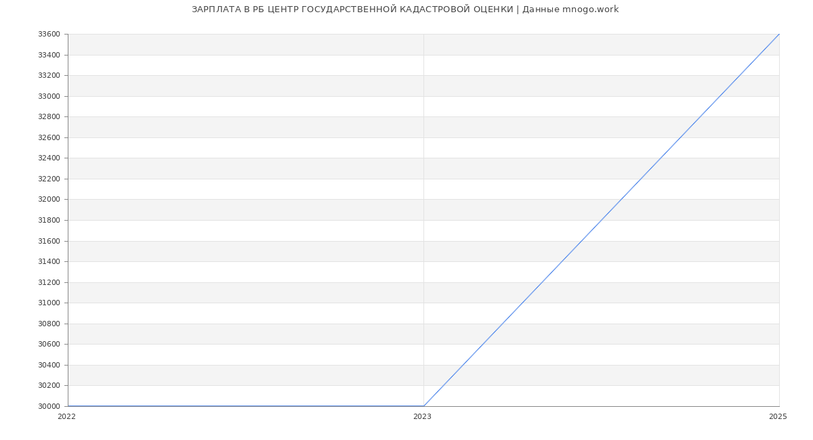Select the 30000 y-axis label
The height and width of the screenshot is (440, 813).
49,407
